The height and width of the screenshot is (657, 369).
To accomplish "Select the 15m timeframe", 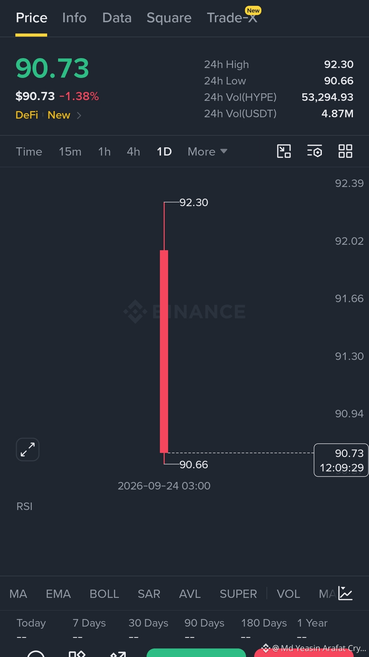I will point(70,151).
